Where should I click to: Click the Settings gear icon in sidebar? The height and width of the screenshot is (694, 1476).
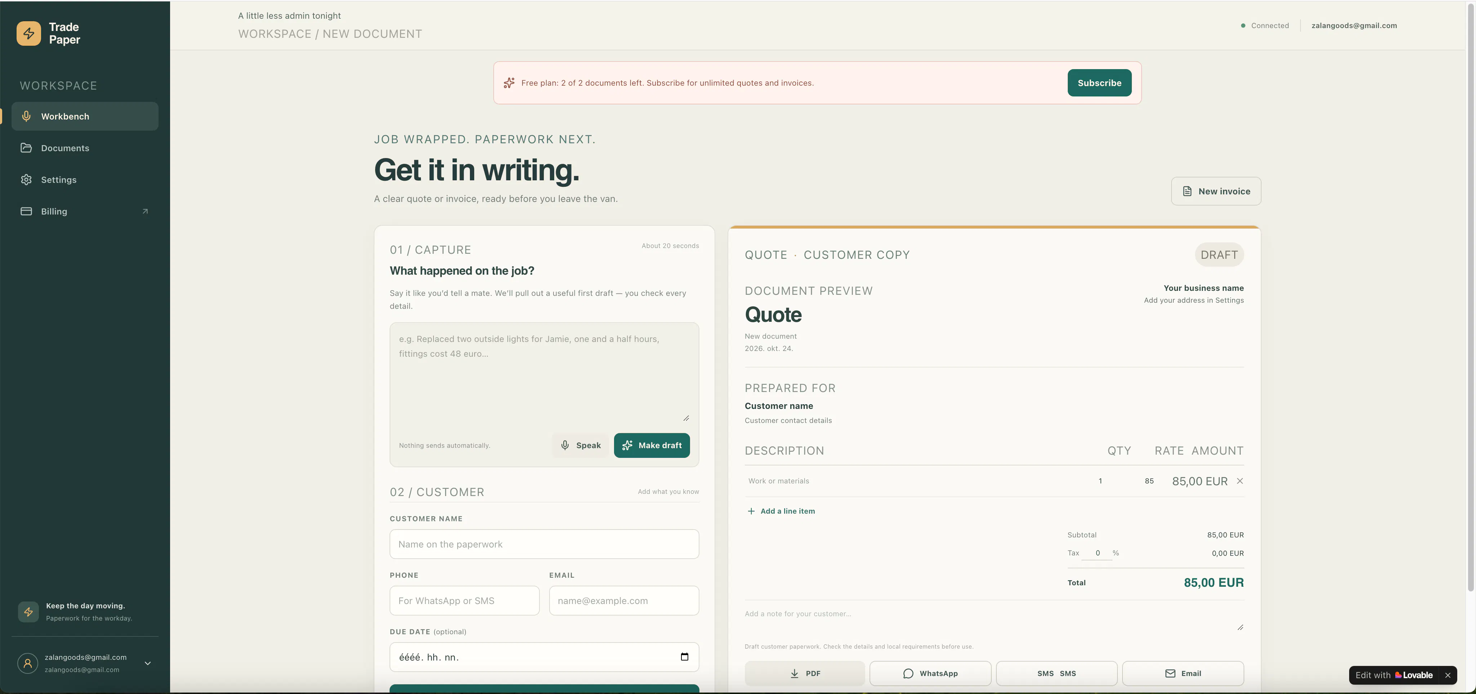point(26,180)
